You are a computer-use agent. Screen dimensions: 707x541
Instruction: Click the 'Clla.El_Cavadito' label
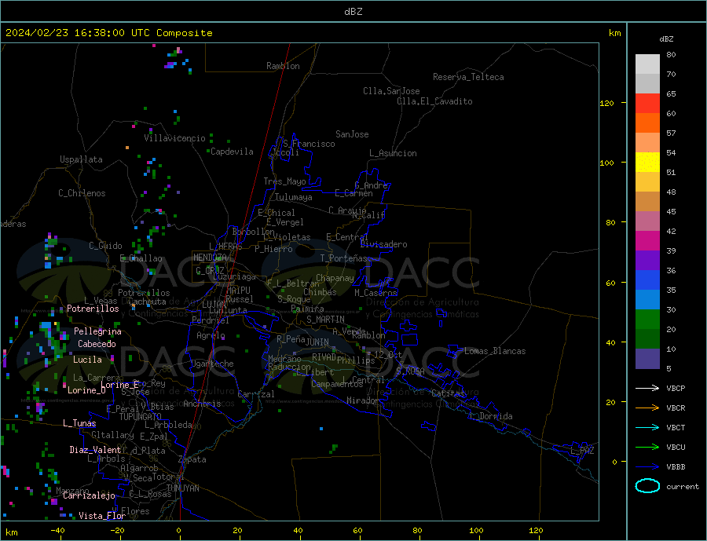(434, 101)
